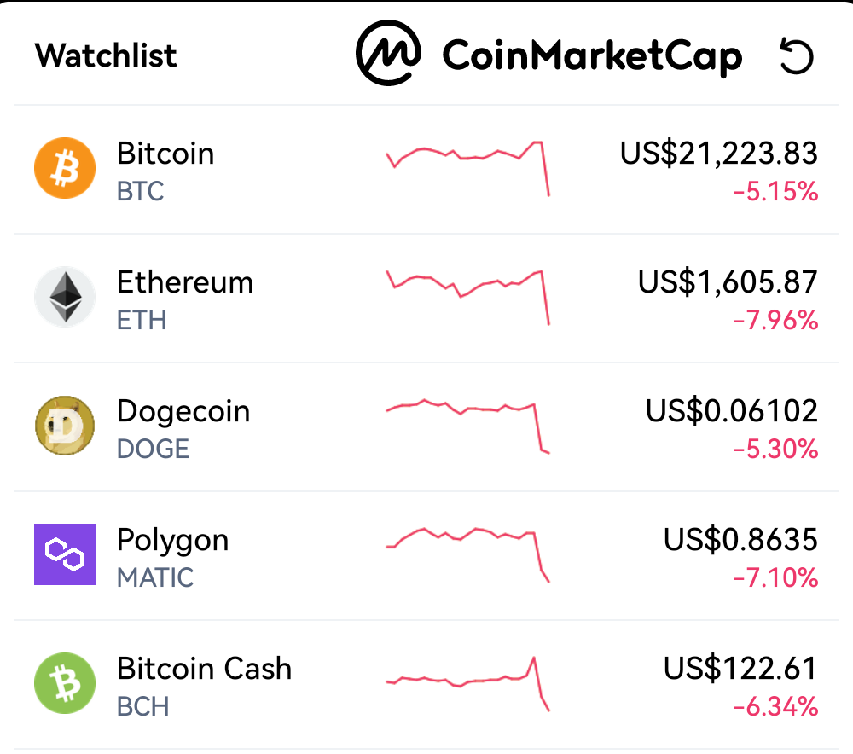Screen dimensions: 853x754
Task: Click the CoinMarketCap logo icon
Action: 388,53
